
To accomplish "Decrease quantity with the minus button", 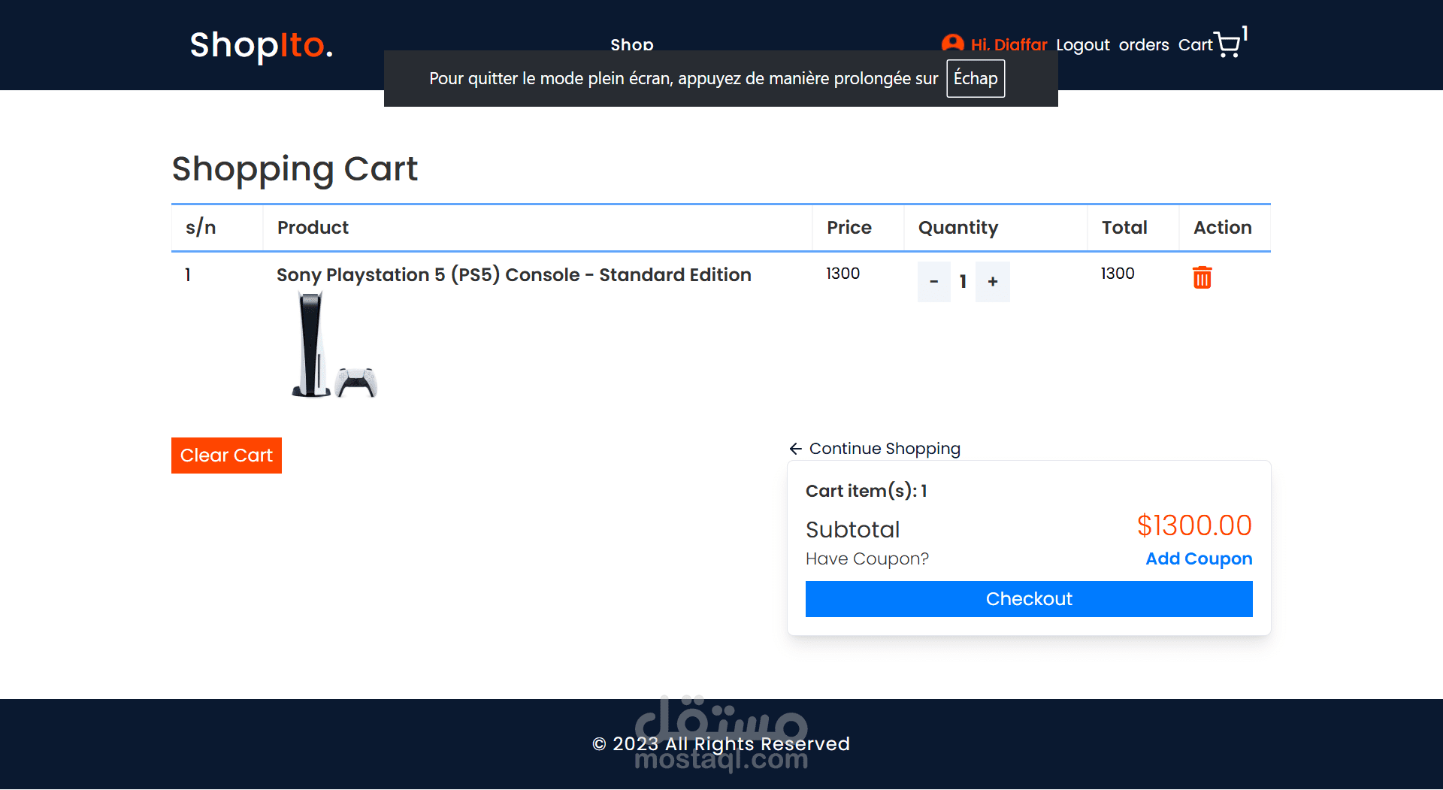I will 934,282.
